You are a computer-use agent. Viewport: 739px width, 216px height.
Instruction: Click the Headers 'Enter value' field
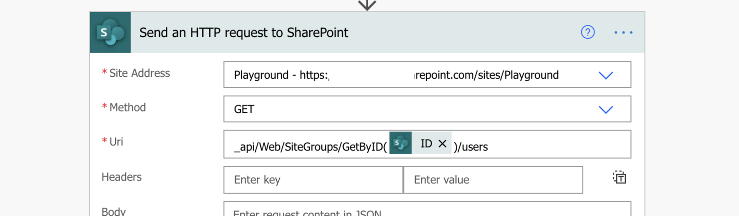(493, 179)
